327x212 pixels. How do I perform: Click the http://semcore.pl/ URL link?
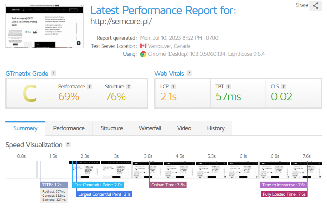tap(121, 21)
